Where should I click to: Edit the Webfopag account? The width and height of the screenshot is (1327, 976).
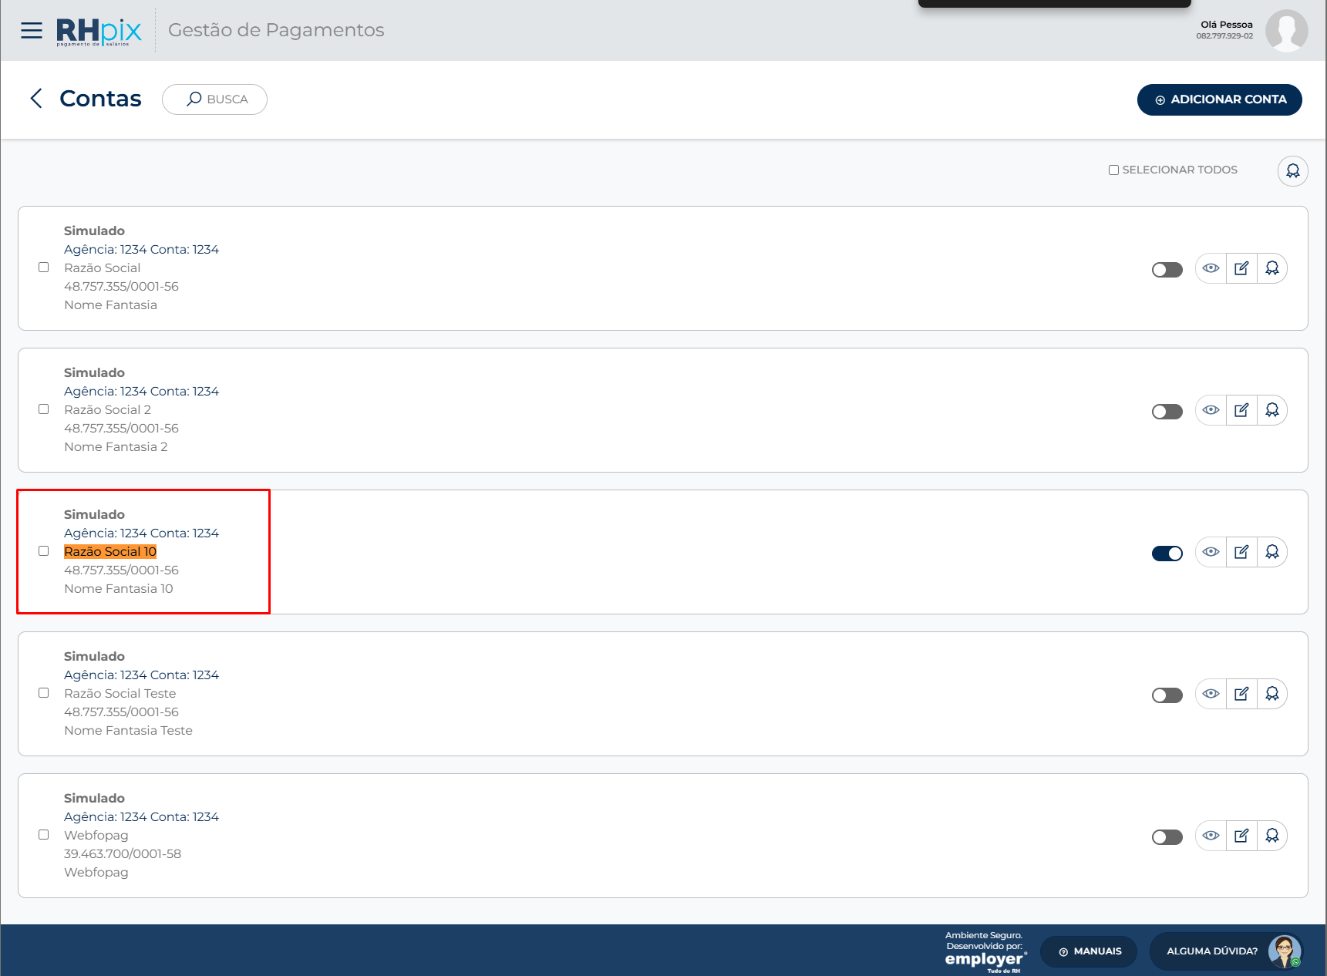click(x=1241, y=836)
